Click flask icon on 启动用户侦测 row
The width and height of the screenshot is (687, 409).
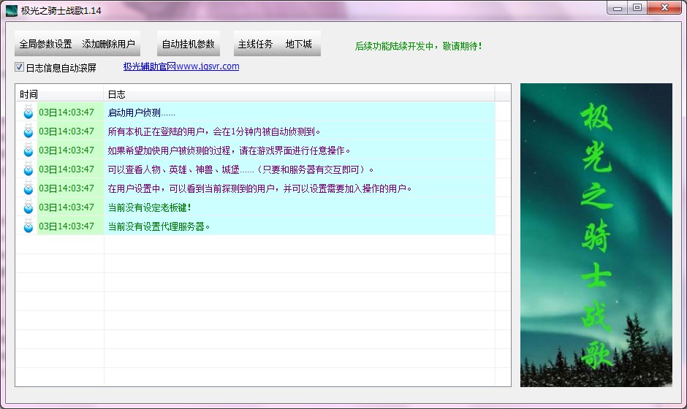[29, 112]
